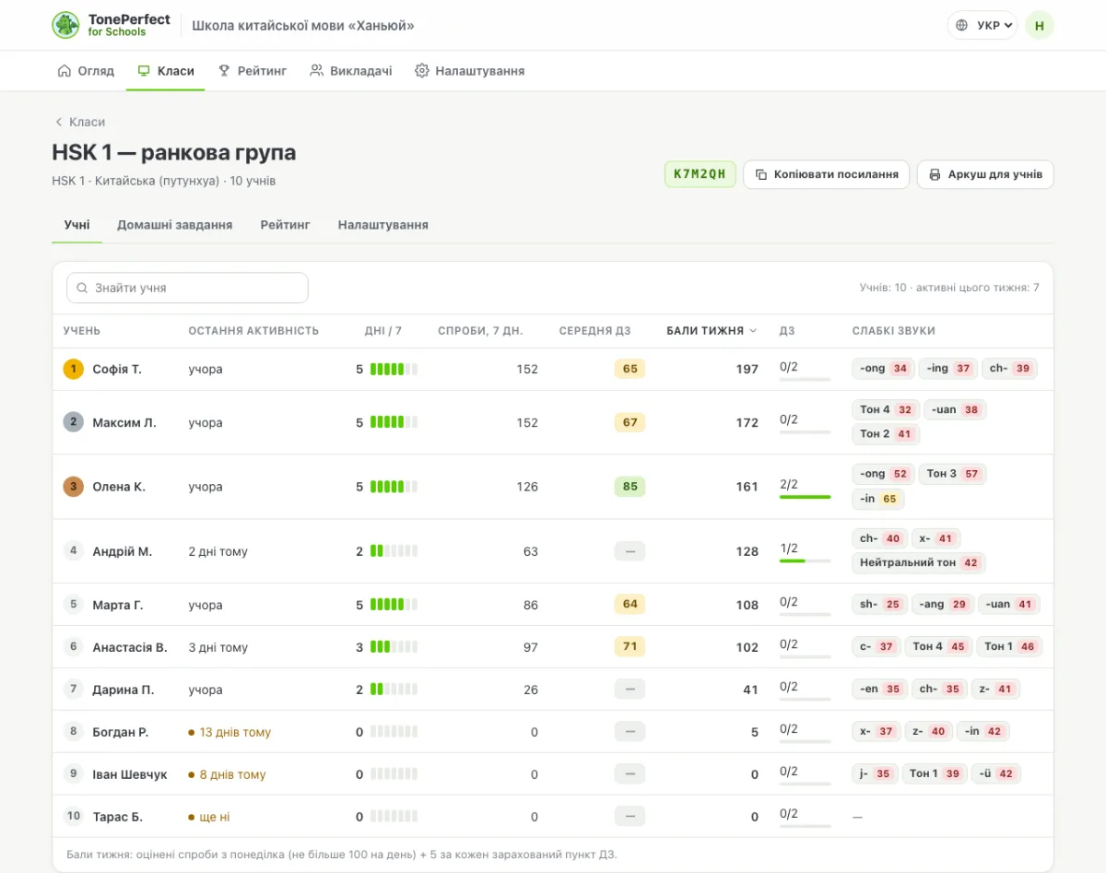Click Софія Т. days activity bar

pyautogui.click(x=394, y=369)
